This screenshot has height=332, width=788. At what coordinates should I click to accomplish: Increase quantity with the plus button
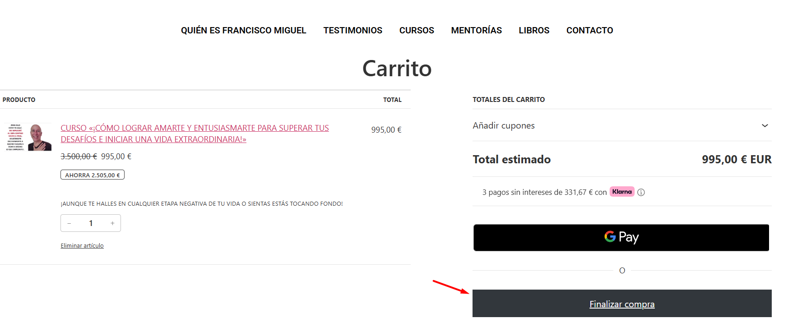click(112, 223)
